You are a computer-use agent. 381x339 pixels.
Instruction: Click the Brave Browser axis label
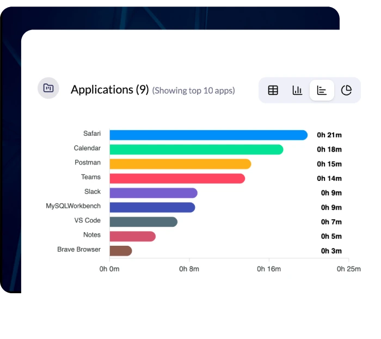(79, 249)
